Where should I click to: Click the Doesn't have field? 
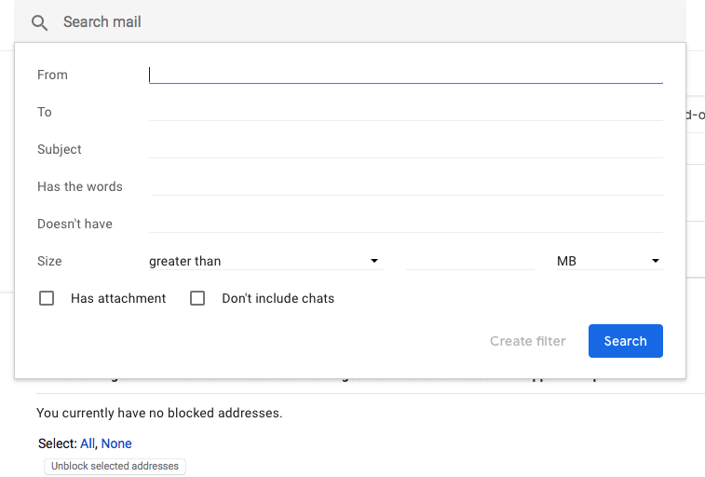(405, 224)
